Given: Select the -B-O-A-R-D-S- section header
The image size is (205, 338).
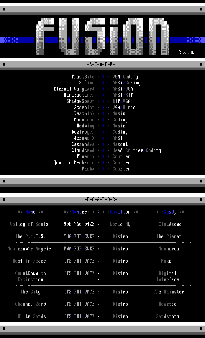Looking at the screenshot, I should [x=102, y=199].
